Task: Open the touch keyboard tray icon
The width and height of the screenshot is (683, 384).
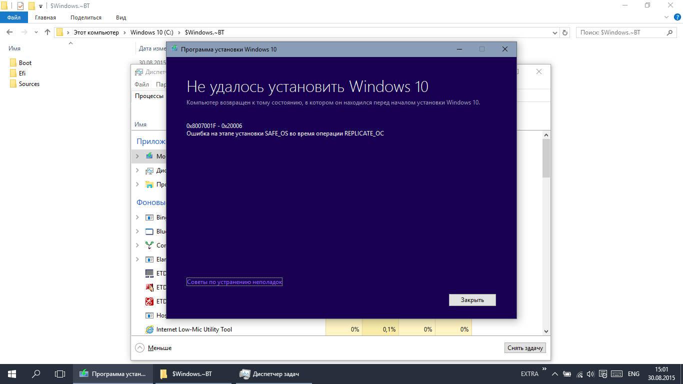Action: tap(616, 373)
